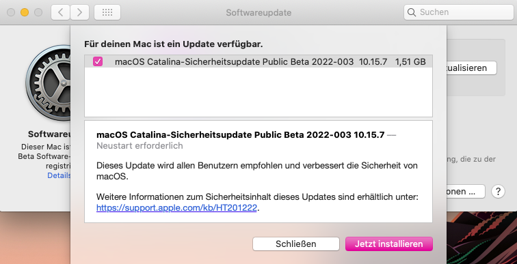Image resolution: width=517 pixels, height=264 pixels.
Task: Click the Software Update gear icon
Action: [x=49, y=83]
